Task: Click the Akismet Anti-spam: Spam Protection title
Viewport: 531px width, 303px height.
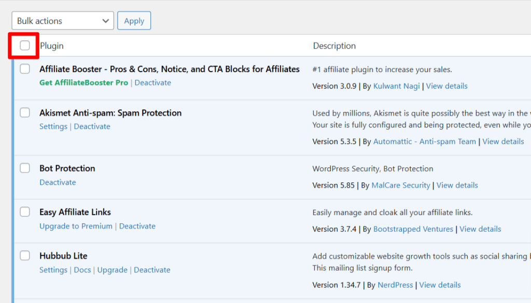Action: [x=110, y=113]
